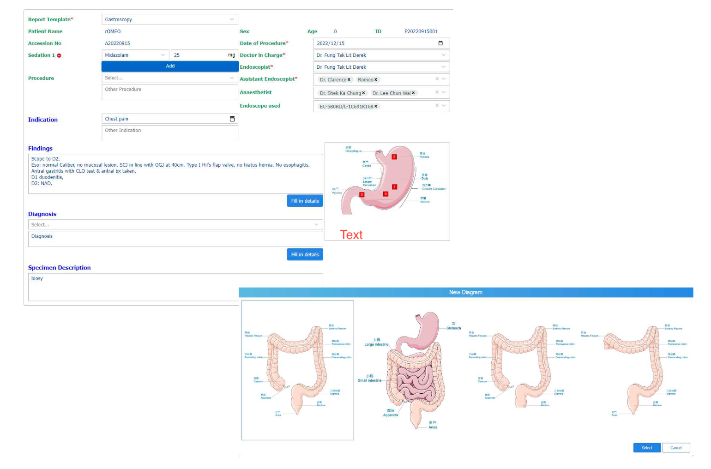Remove Sedation 1 with red minus icon

(x=59, y=55)
